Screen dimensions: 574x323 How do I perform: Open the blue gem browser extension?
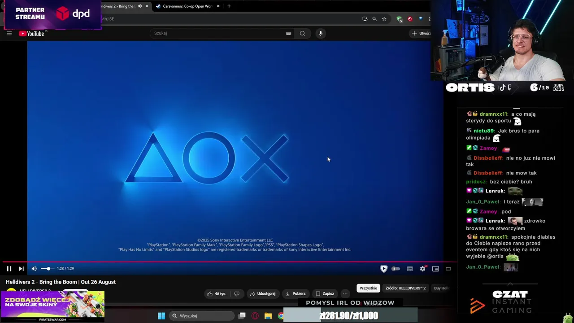(420, 19)
